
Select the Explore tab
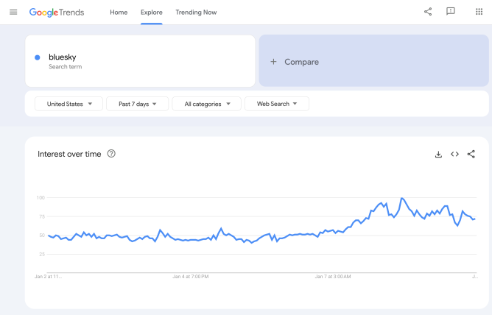[152, 13]
